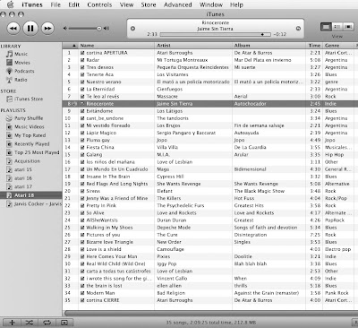
Task: Click the volume slider knob
Action: click(x=99, y=29)
